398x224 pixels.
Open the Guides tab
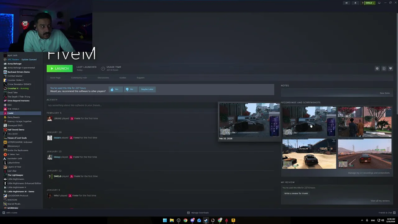(x=123, y=77)
